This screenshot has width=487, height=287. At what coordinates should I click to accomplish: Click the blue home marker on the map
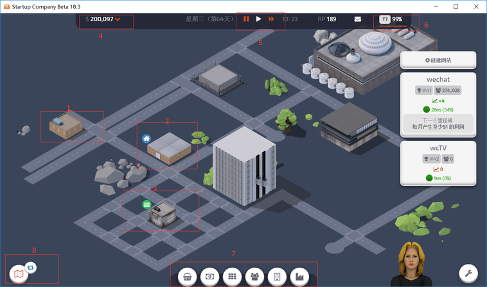[146, 139]
